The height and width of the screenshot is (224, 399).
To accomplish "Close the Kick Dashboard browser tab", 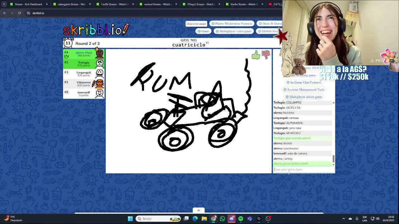I will [47, 4].
